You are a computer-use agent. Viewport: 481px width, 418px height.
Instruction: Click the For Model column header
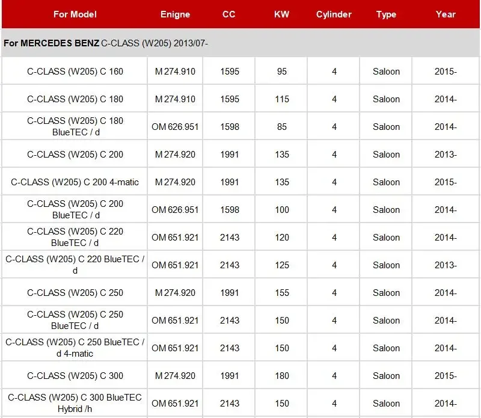pyautogui.click(x=75, y=14)
